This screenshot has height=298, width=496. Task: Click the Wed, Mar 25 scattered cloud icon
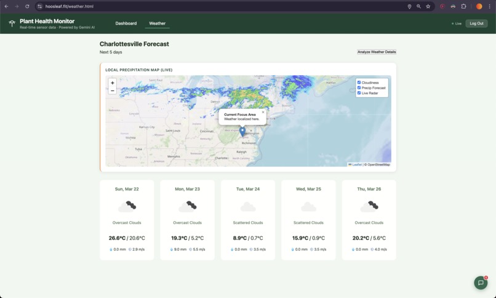pyautogui.click(x=308, y=207)
